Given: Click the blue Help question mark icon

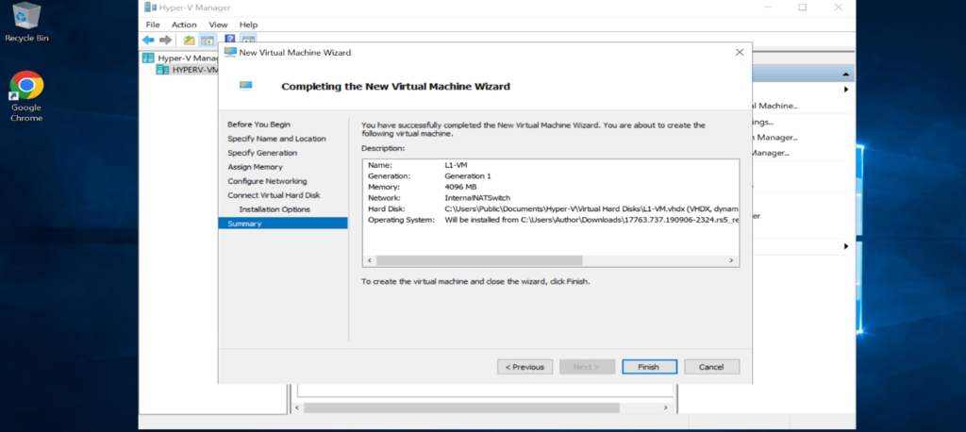Looking at the screenshot, I should coord(230,39).
